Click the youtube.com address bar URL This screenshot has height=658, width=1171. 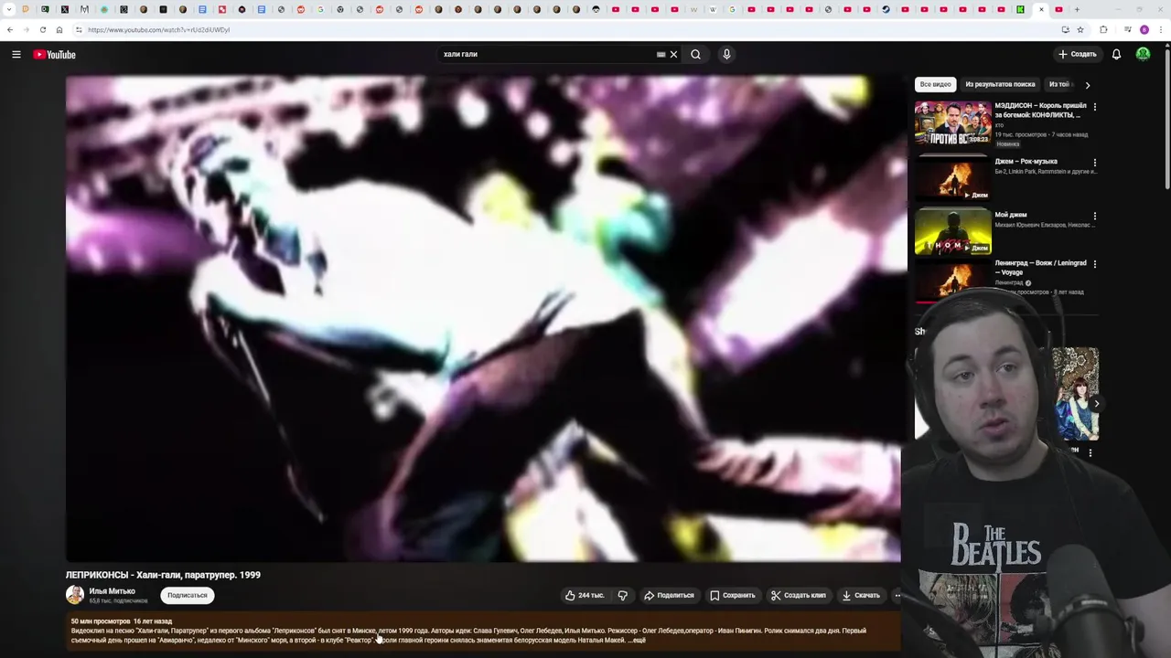click(158, 29)
